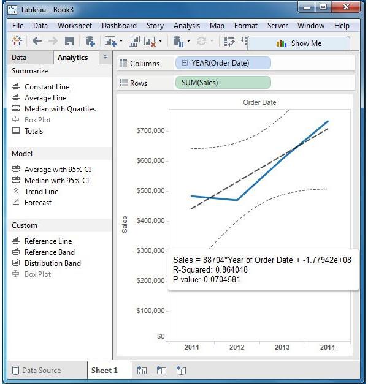Viewport: 368px width, 384px height.
Task: Open the Format menu
Action: point(246,26)
